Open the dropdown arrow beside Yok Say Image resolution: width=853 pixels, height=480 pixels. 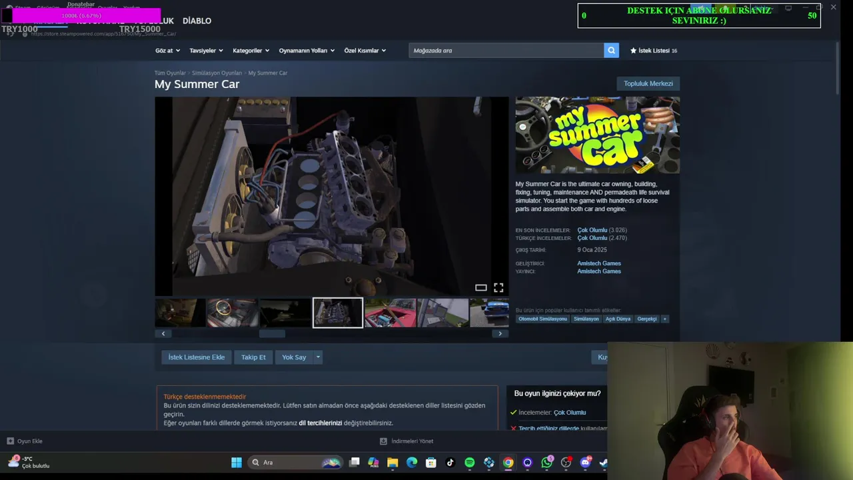pos(318,357)
